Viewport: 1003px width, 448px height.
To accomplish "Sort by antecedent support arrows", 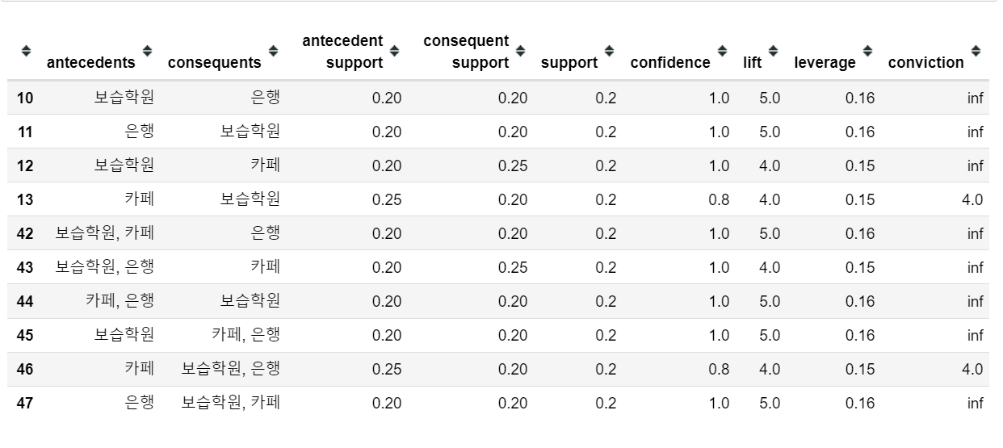I will click(x=394, y=51).
